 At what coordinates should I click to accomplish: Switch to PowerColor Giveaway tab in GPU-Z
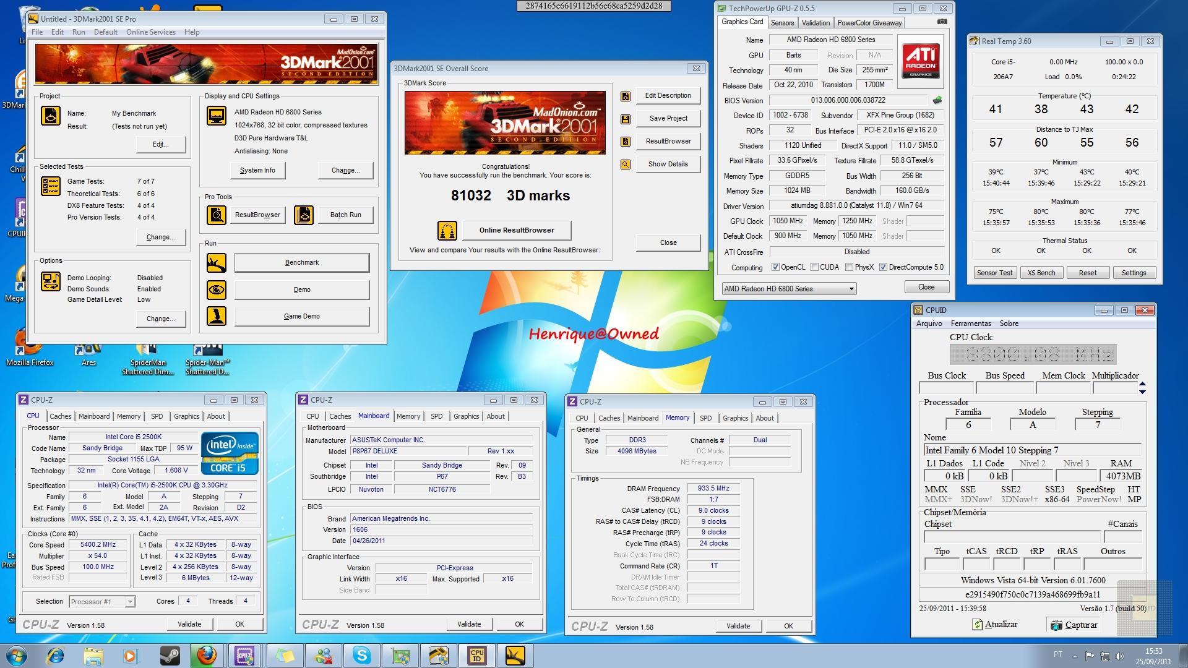click(869, 23)
